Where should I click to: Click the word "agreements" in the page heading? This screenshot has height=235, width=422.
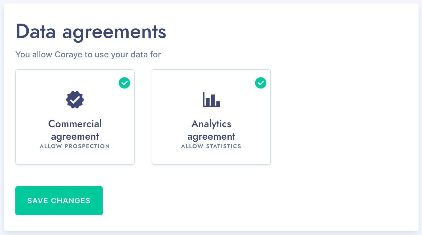point(114,32)
